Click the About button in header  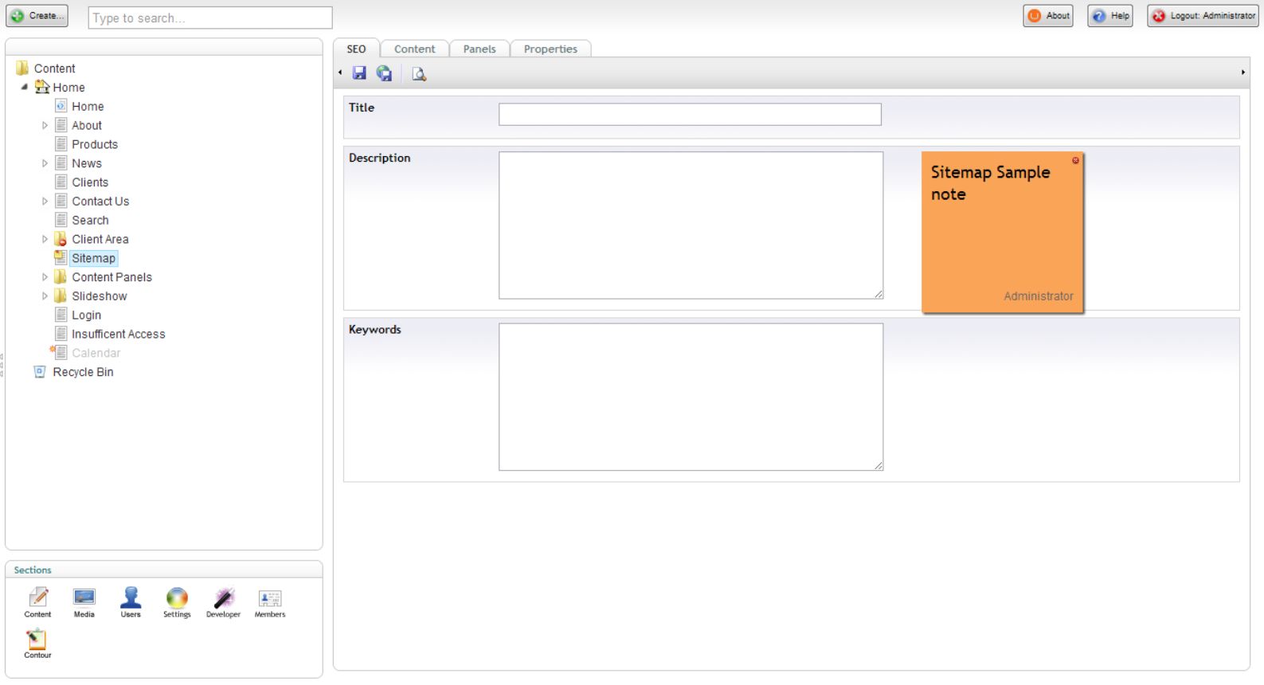coord(1048,16)
